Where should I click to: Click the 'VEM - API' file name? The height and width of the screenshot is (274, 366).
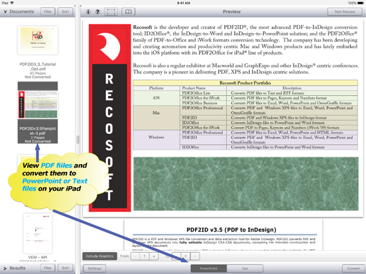click(x=38, y=257)
